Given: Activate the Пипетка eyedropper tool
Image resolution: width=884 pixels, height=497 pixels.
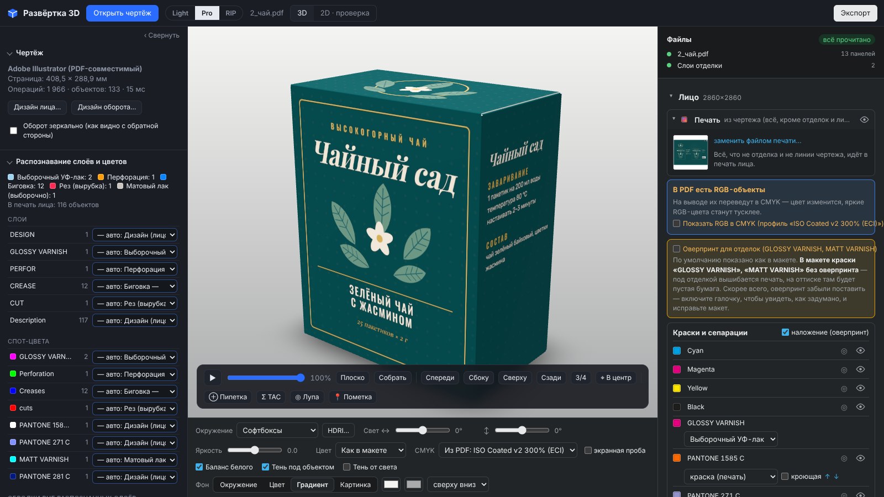Looking at the screenshot, I should pos(228,397).
